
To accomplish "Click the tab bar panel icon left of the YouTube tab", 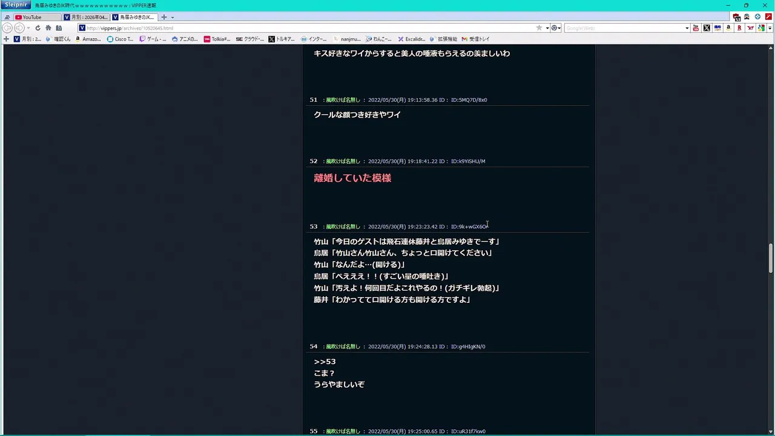I will (7, 18).
